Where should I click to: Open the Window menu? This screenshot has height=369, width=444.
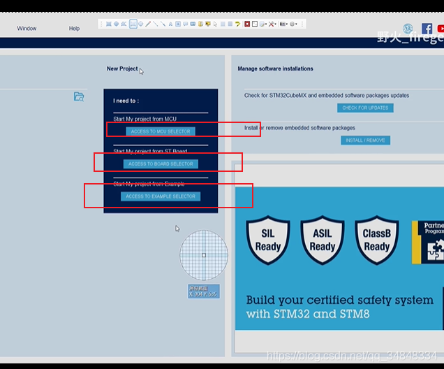pyautogui.click(x=27, y=29)
